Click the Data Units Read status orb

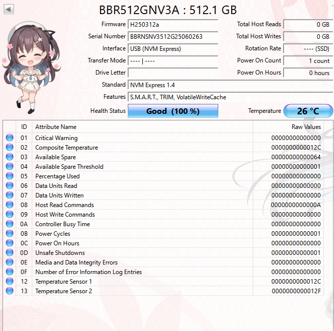pyautogui.click(x=10, y=185)
